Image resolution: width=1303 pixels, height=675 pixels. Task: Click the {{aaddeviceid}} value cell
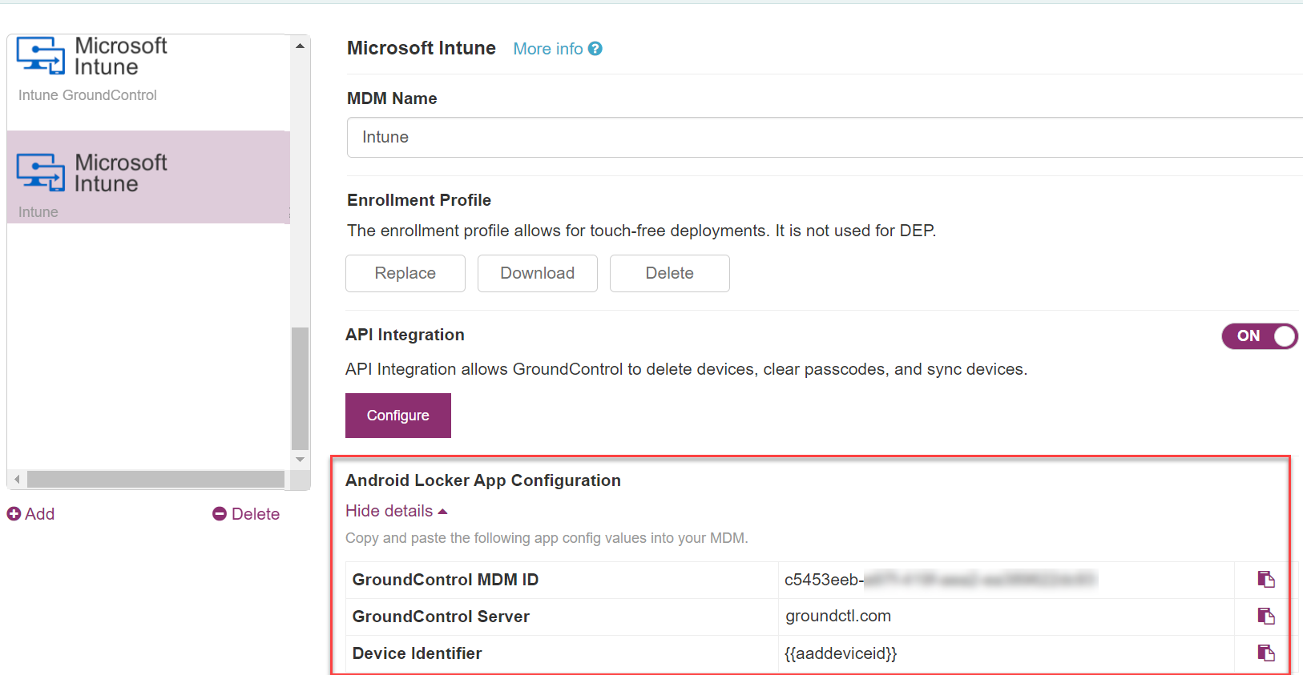[841, 653]
